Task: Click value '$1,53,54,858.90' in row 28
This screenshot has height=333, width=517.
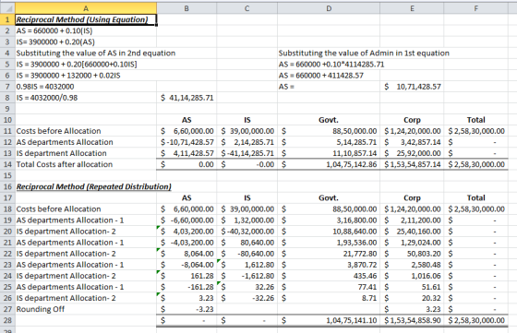Action: point(413,320)
